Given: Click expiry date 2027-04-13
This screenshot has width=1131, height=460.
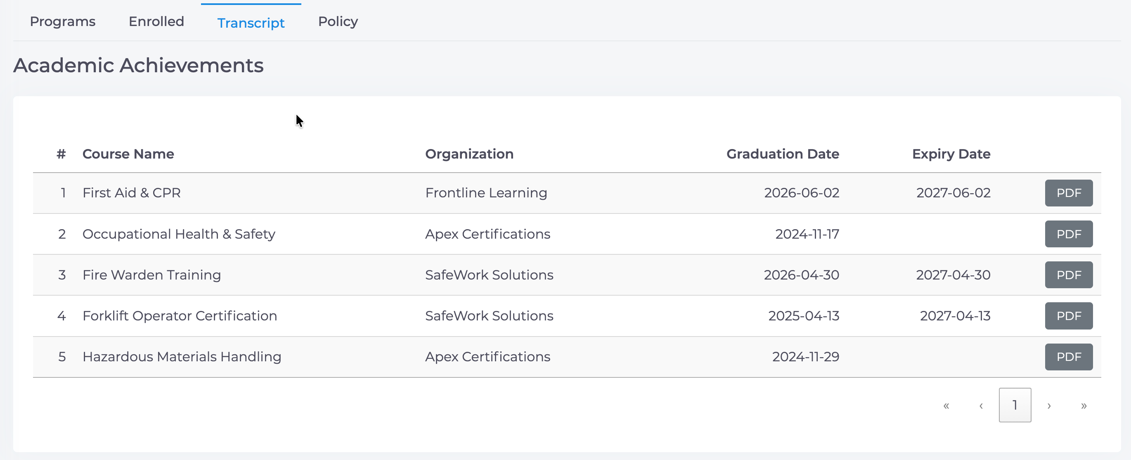Looking at the screenshot, I should pyautogui.click(x=955, y=315).
